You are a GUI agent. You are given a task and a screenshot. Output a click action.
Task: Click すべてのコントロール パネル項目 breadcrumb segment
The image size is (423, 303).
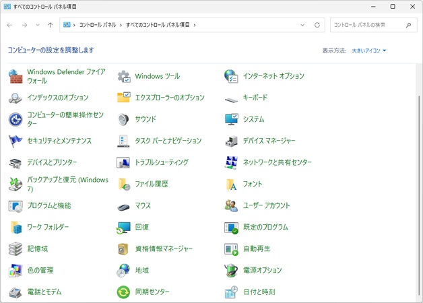point(158,25)
